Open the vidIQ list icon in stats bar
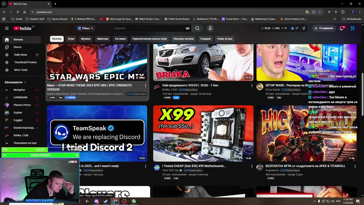This screenshot has height=205, width=364. [297, 28]
